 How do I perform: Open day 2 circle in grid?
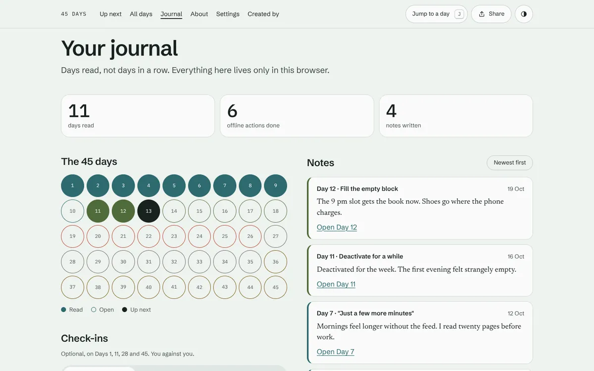(x=98, y=185)
